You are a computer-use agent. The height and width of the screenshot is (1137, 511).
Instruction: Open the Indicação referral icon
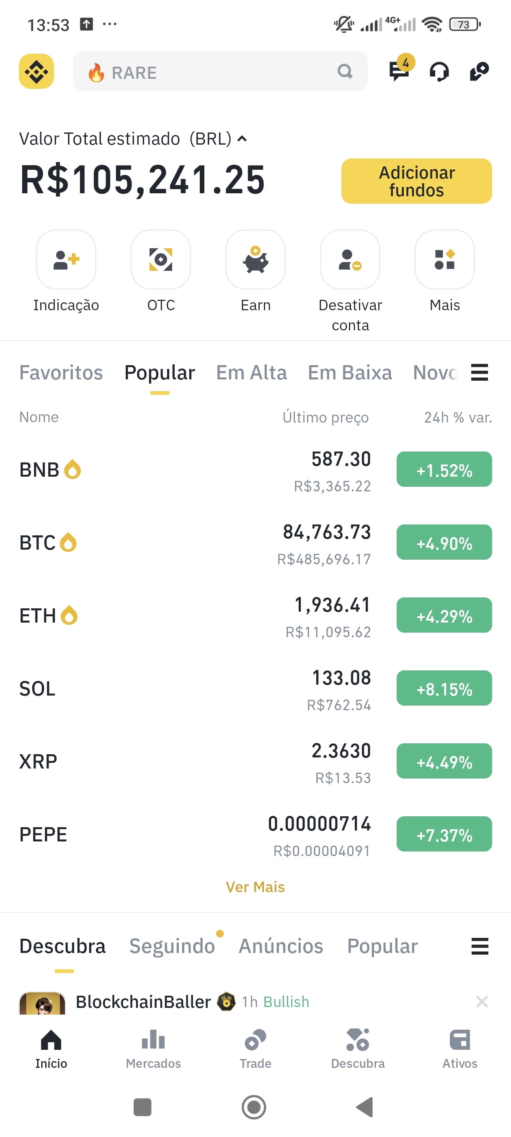tap(66, 260)
